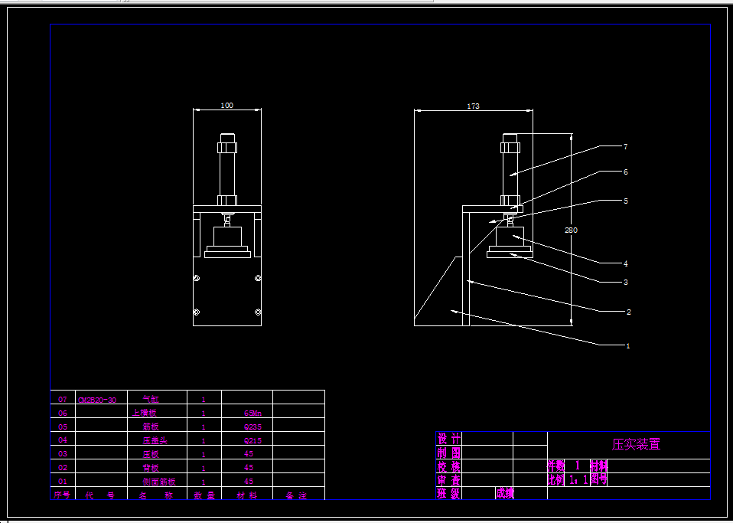The height and width of the screenshot is (523, 733).
Task: Select the 280 height dimension text
Action: click(571, 230)
